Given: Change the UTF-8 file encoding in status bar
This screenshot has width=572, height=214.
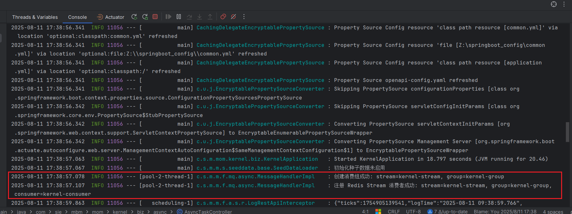Looking at the screenshot, I should [x=413, y=211].
